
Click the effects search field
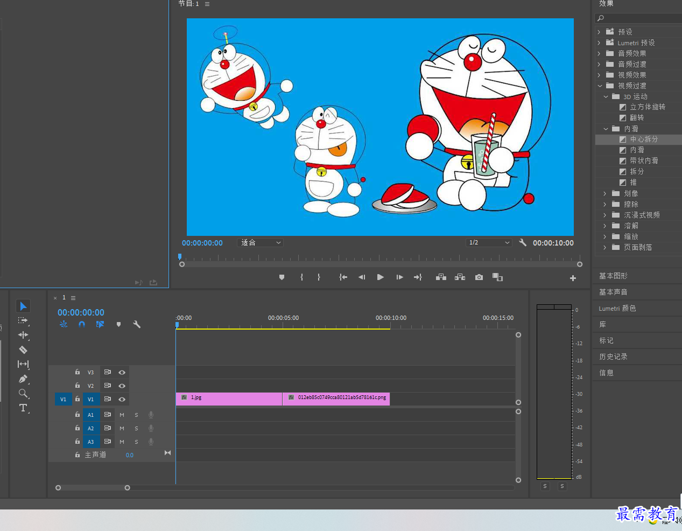coord(638,18)
